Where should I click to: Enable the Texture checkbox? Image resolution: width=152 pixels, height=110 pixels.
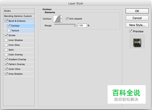tap(9, 31)
